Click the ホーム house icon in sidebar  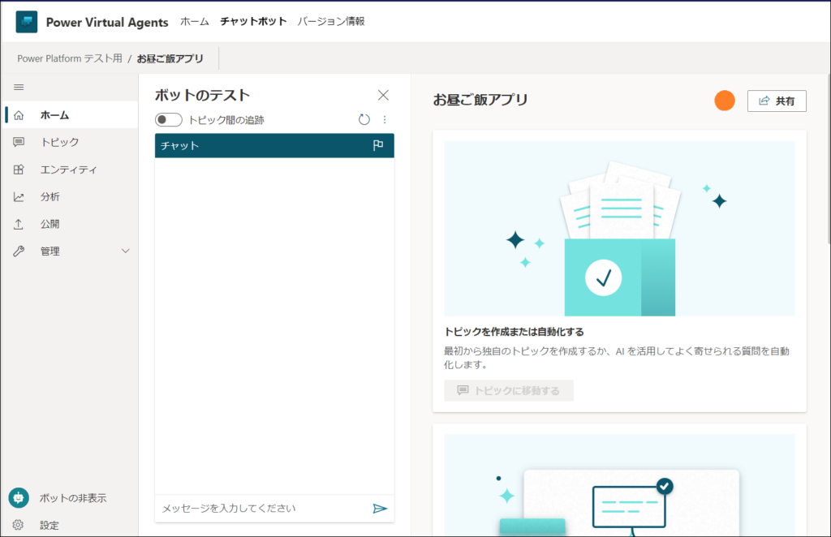tap(19, 115)
